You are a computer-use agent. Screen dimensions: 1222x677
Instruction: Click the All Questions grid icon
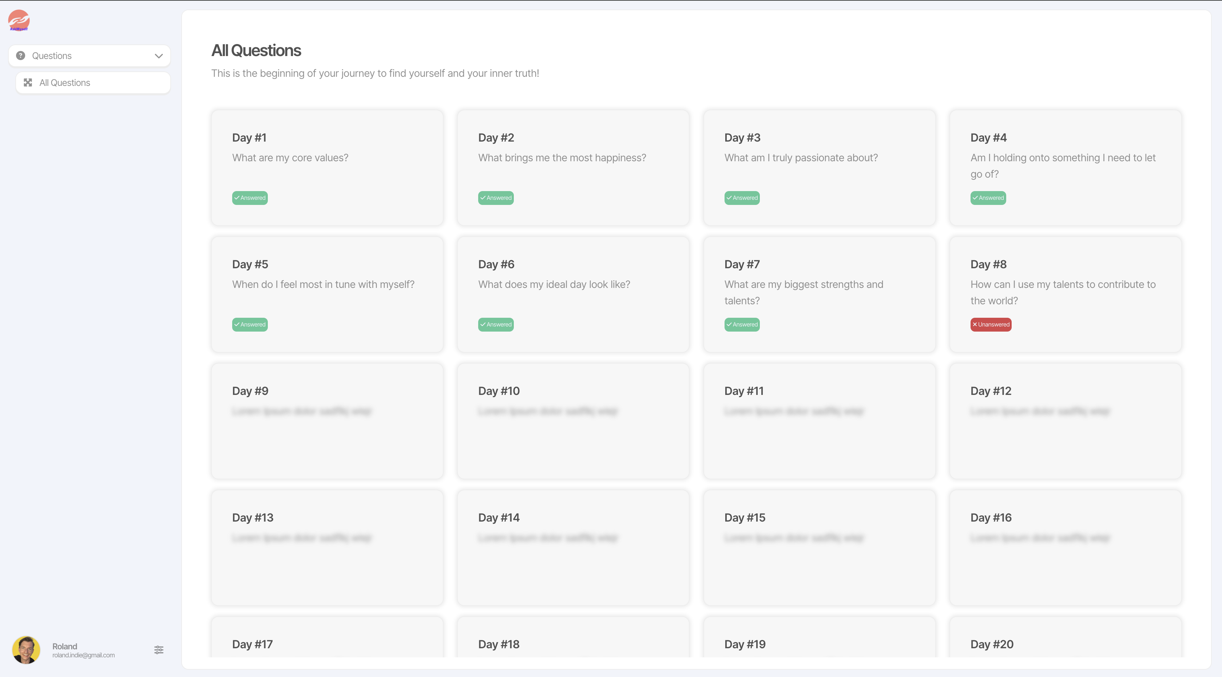(x=28, y=83)
